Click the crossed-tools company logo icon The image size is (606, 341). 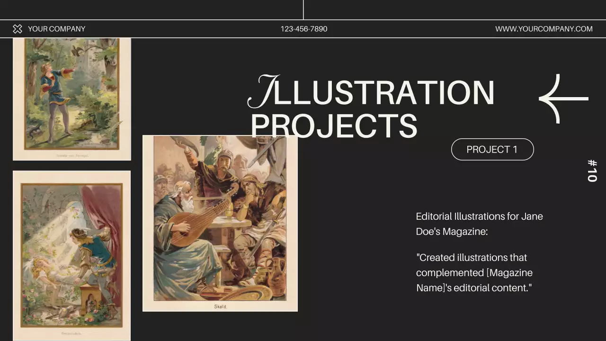coord(18,29)
